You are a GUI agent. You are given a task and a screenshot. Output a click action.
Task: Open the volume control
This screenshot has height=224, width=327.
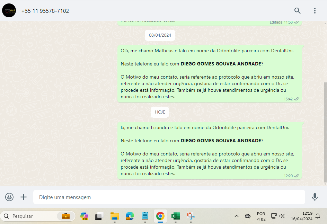coord(282,216)
